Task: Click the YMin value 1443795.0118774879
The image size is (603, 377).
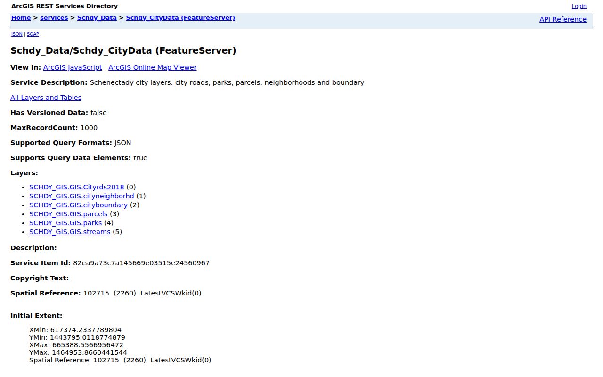Action: click(88, 337)
